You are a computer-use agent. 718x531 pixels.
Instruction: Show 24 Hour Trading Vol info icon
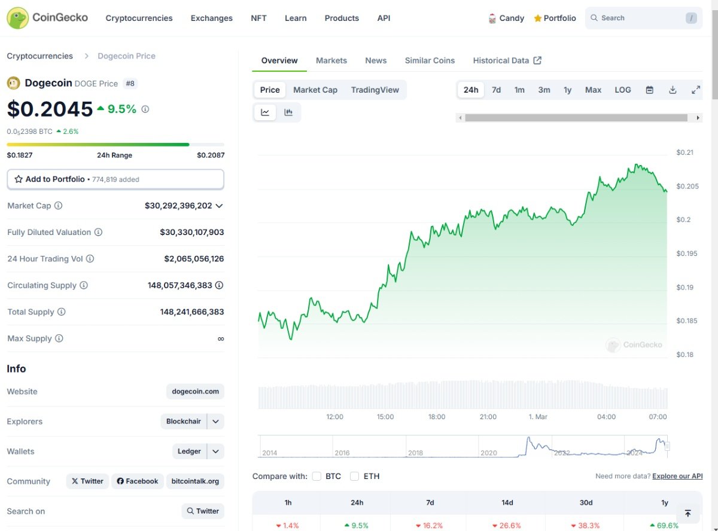(x=90, y=259)
